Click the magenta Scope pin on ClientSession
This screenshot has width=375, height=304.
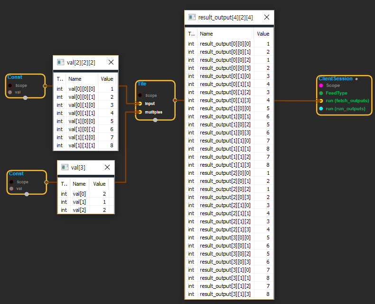click(x=321, y=85)
